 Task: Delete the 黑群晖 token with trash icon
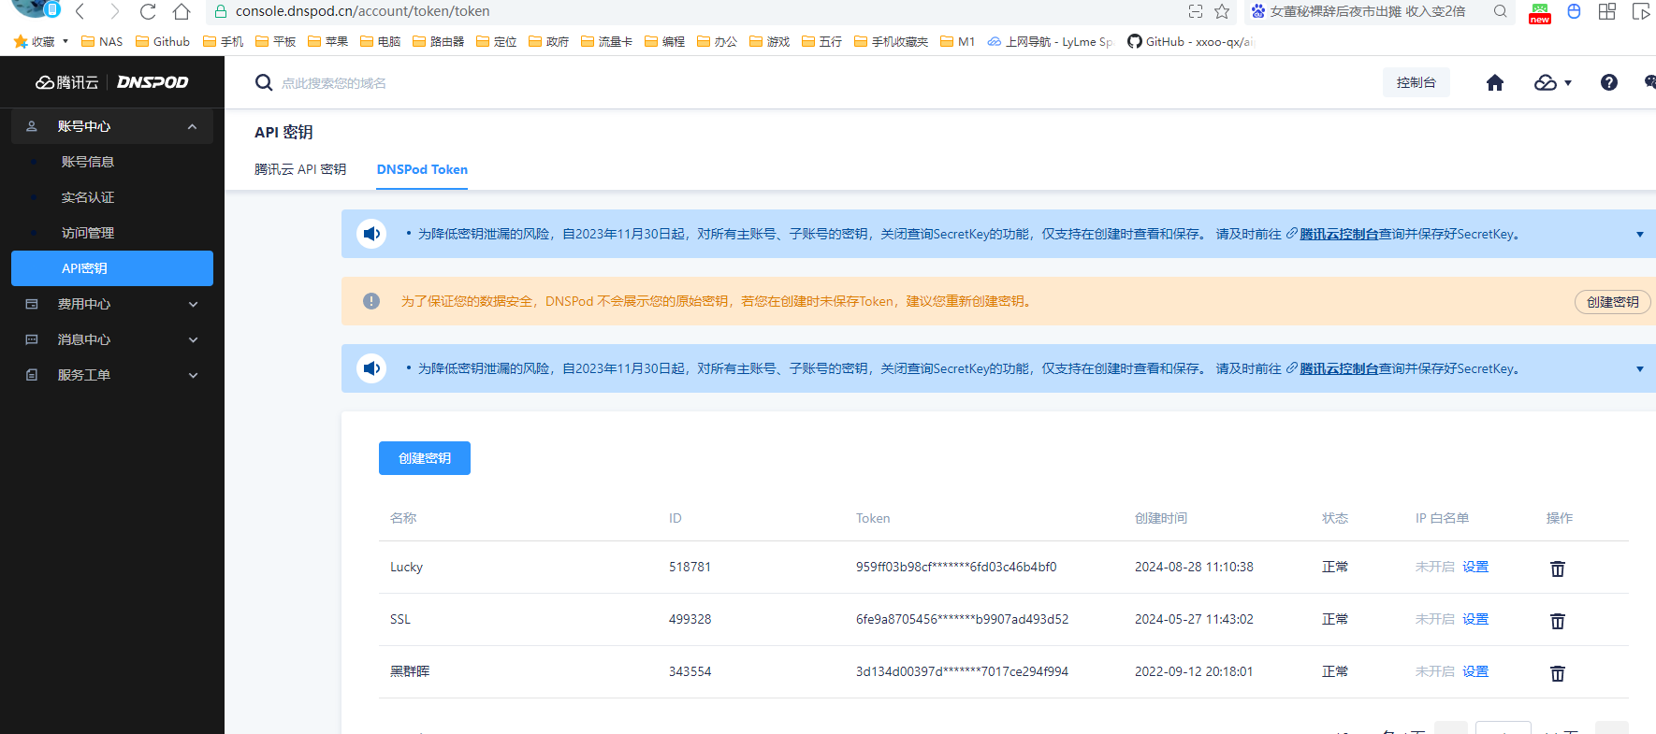coord(1558,673)
